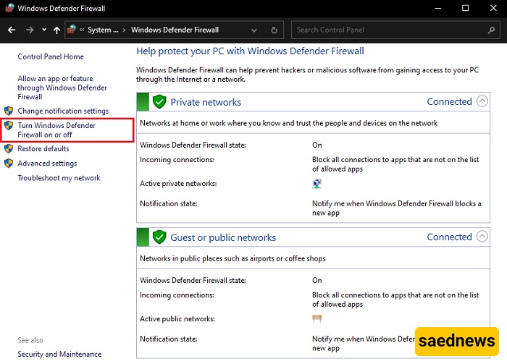
Task: Click the search magnifier icon
Action: [x=492, y=30]
